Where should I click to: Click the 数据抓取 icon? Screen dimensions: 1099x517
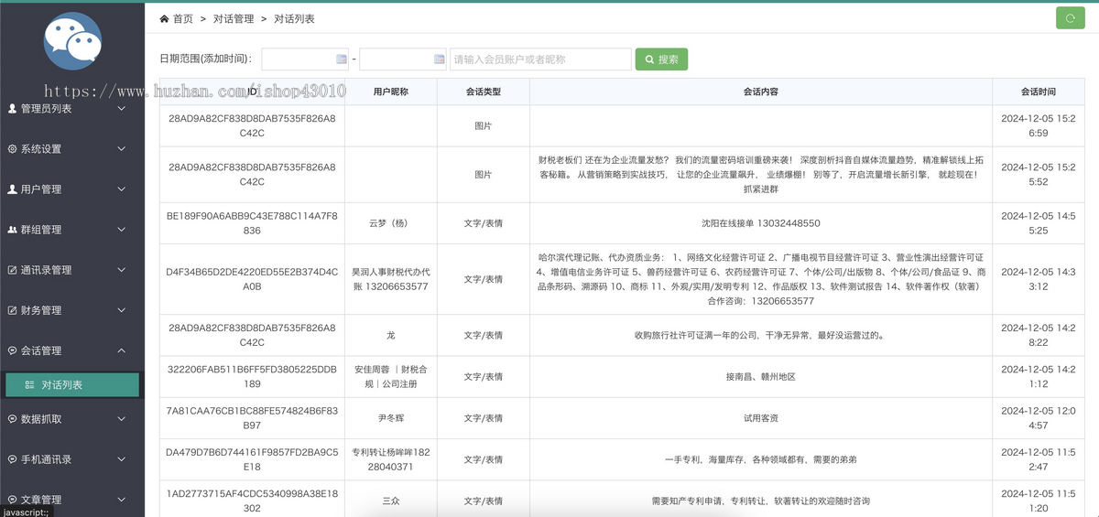12,419
